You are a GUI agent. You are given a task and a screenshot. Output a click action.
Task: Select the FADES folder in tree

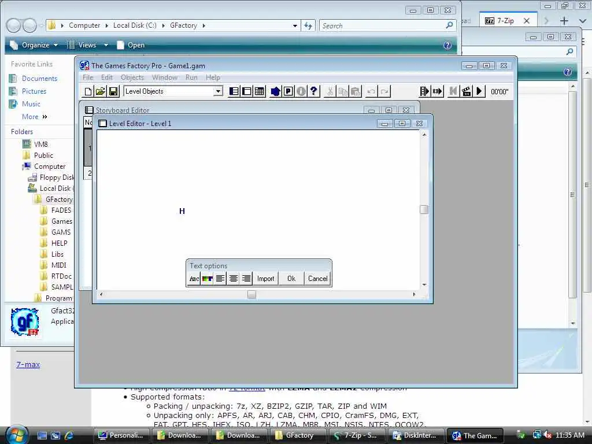click(x=61, y=210)
